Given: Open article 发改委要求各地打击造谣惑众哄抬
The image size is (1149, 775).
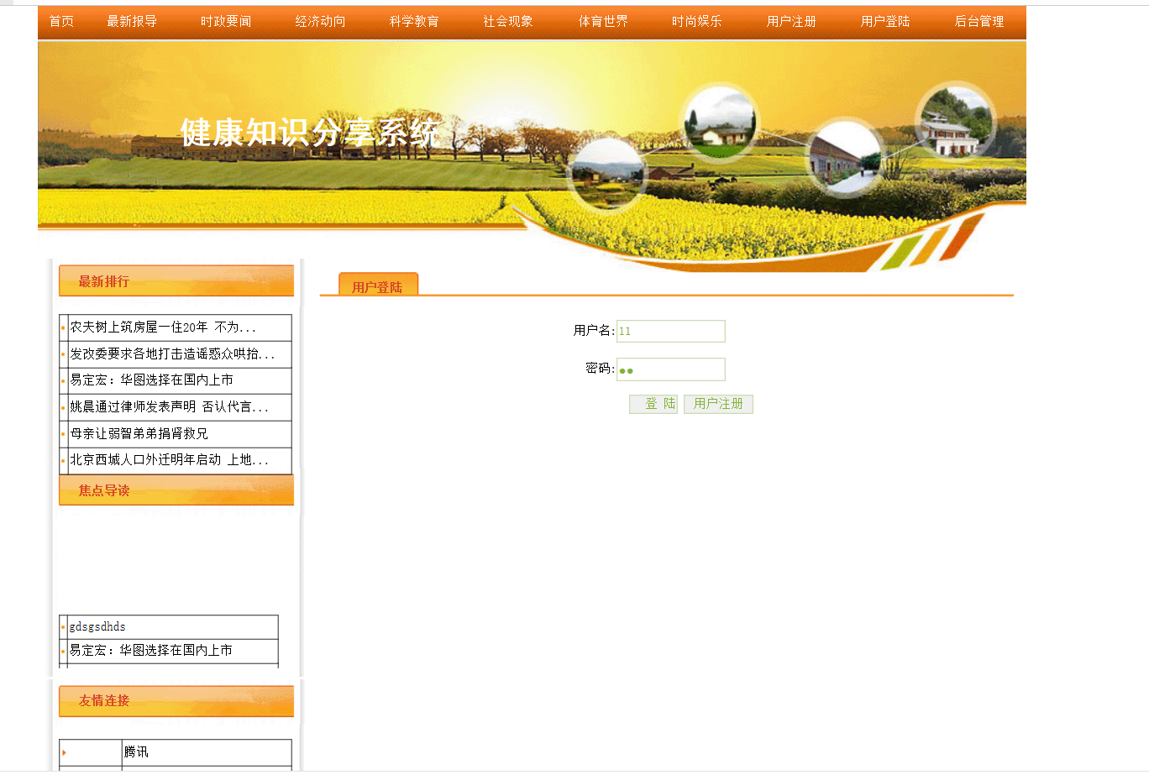Looking at the screenshot, I should point(172,354).
